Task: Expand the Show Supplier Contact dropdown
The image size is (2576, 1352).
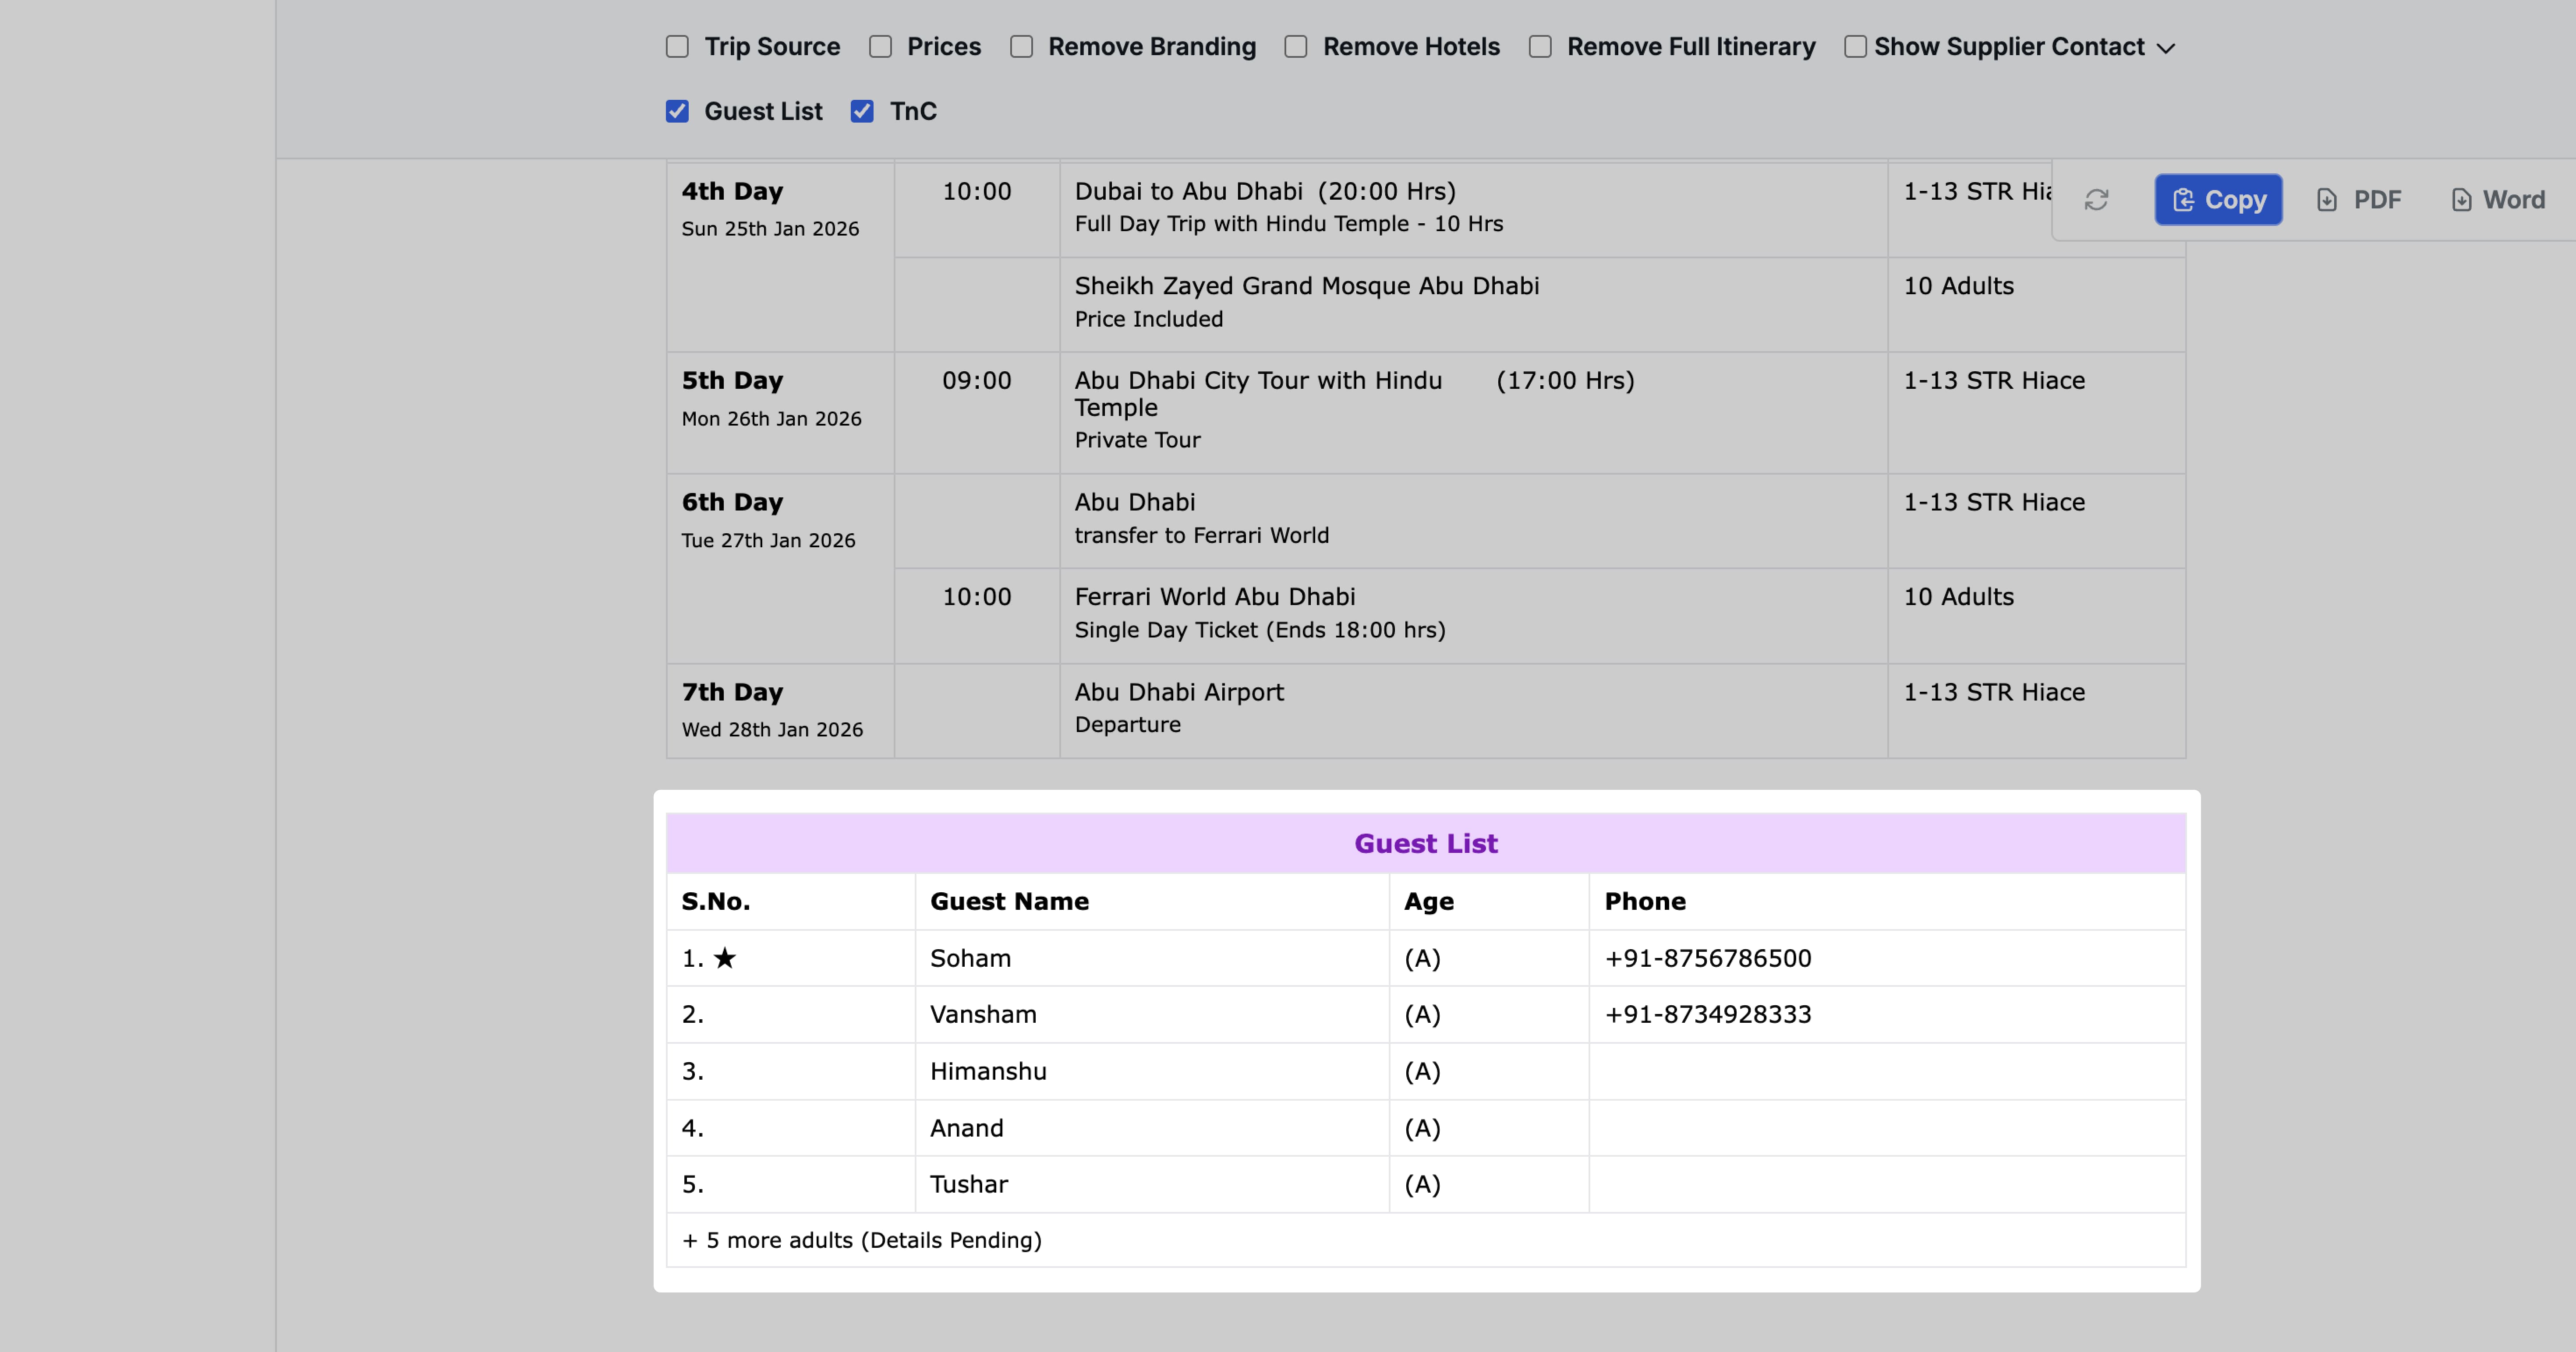Action: pos(2167,46)
